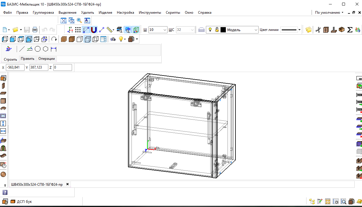The image size is (362, 207).
Task: Open the По умолчанию workspace dropdown
Action: tap(329, 13)
